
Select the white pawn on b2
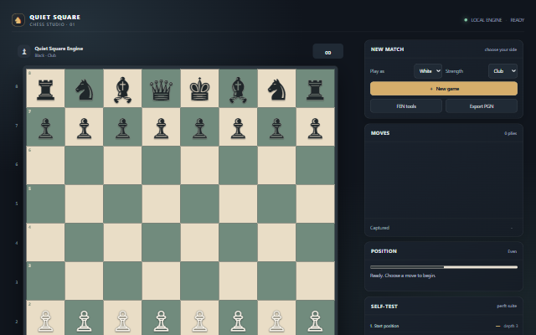tap(84, 321)
